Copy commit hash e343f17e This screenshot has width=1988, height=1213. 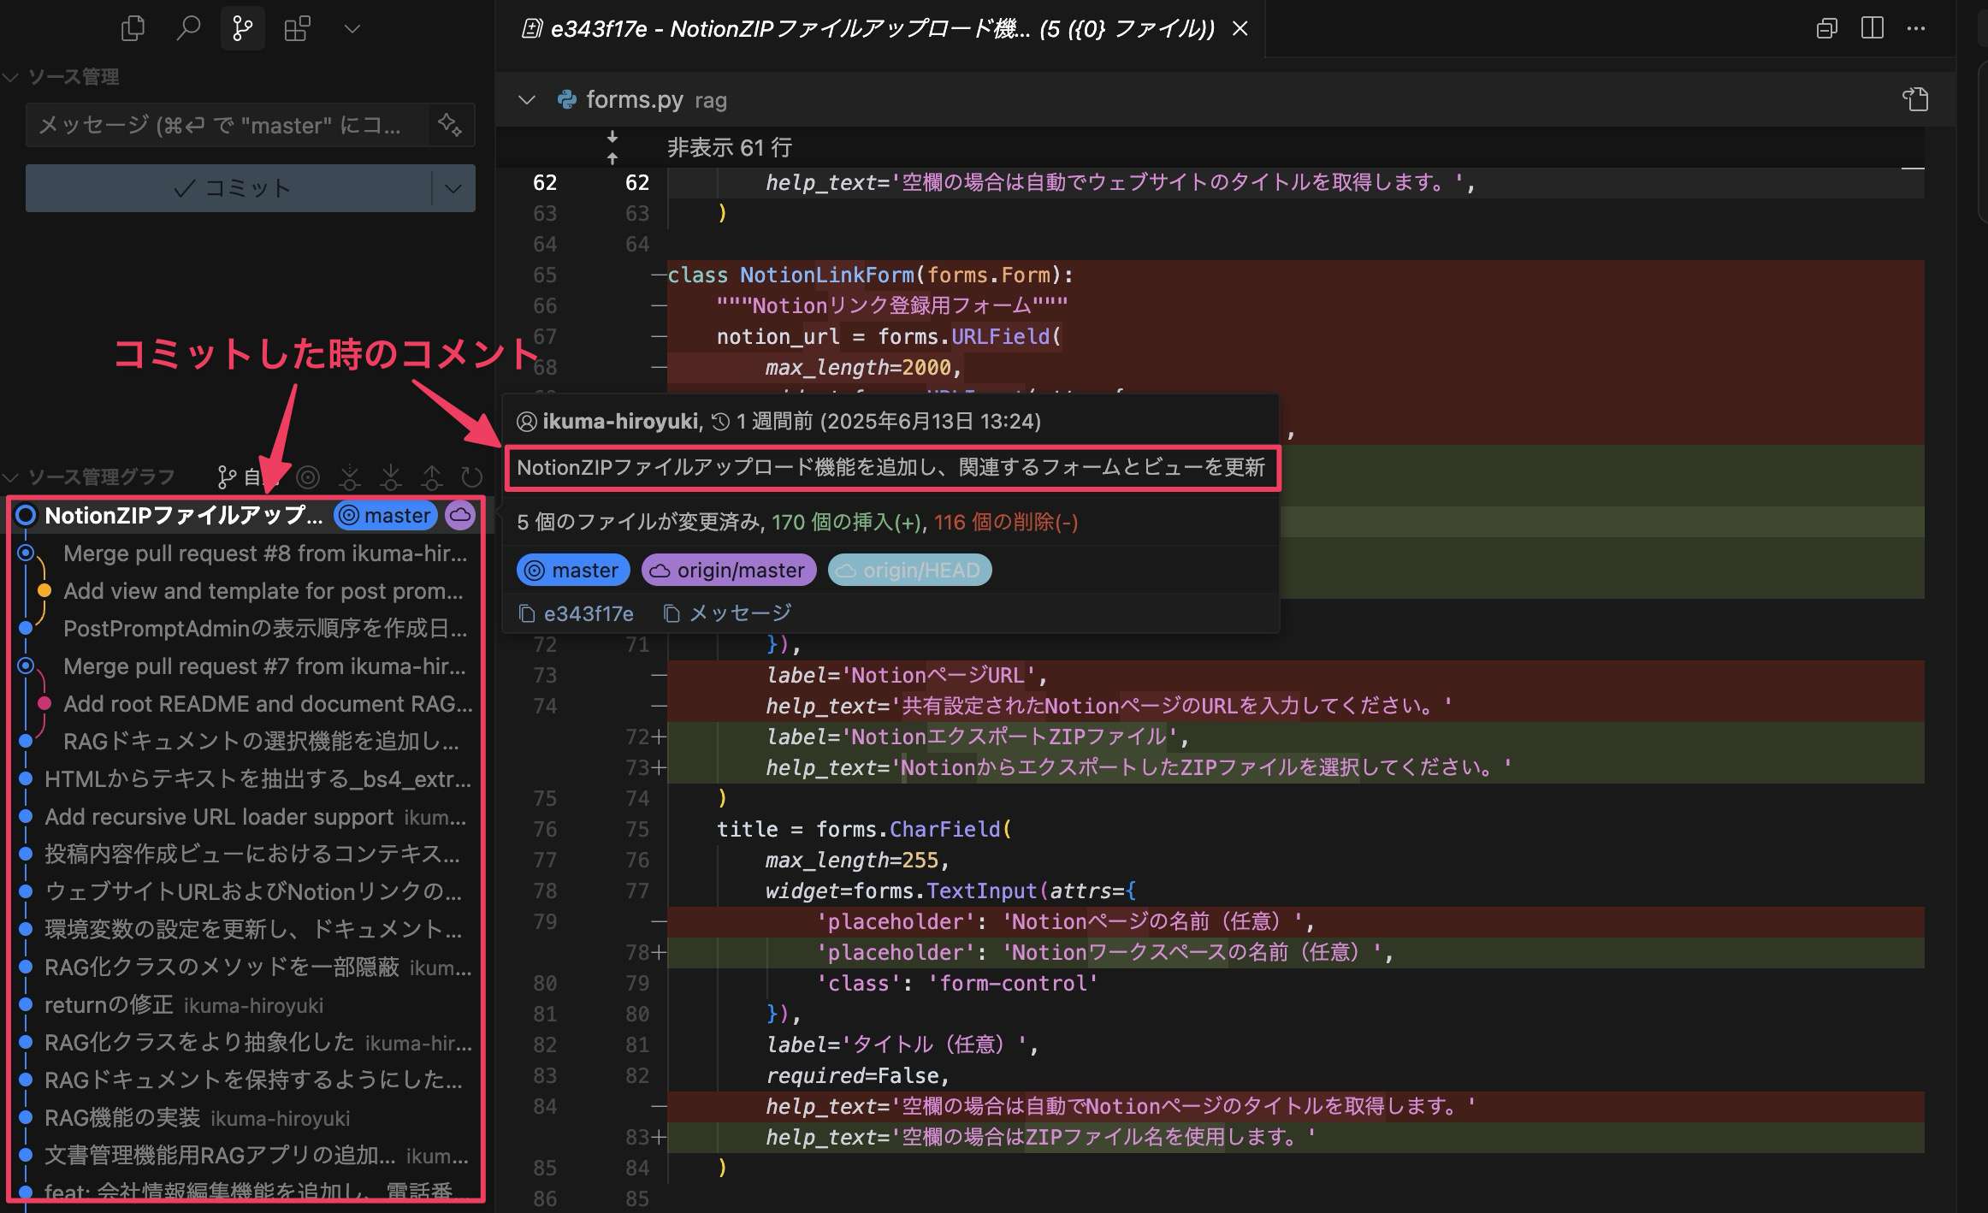pyautogui.click(x=577, y=613)
